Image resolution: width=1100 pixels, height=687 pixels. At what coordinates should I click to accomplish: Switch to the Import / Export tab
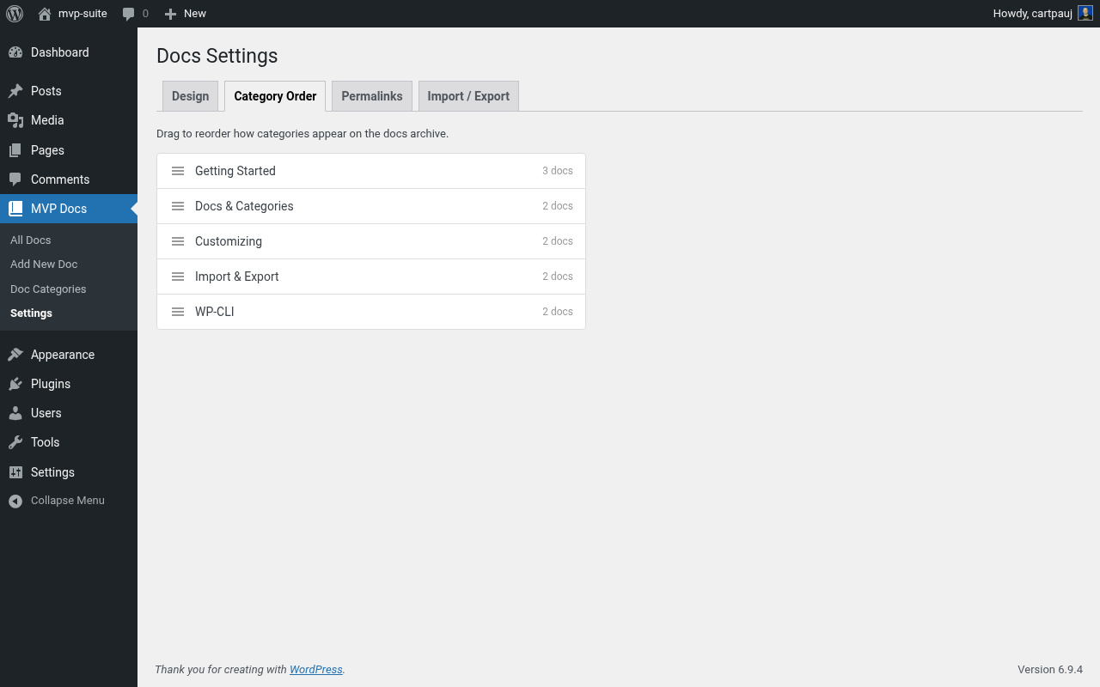coord(468,95)
